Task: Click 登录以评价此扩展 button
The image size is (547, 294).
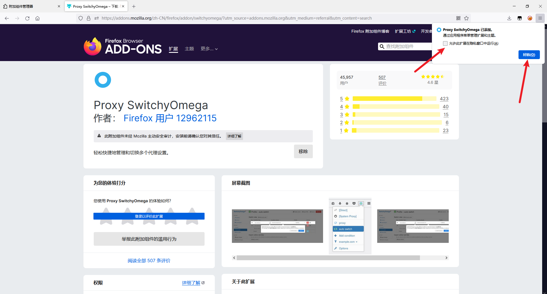Action: point(149,216)
